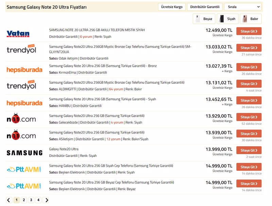Open the 12 yorum reviews link
Viewport: 272px width, 206px height.
coord(114,139)
